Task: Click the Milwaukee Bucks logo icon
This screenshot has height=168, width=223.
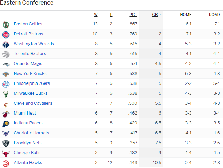Action: coord(6,94)
